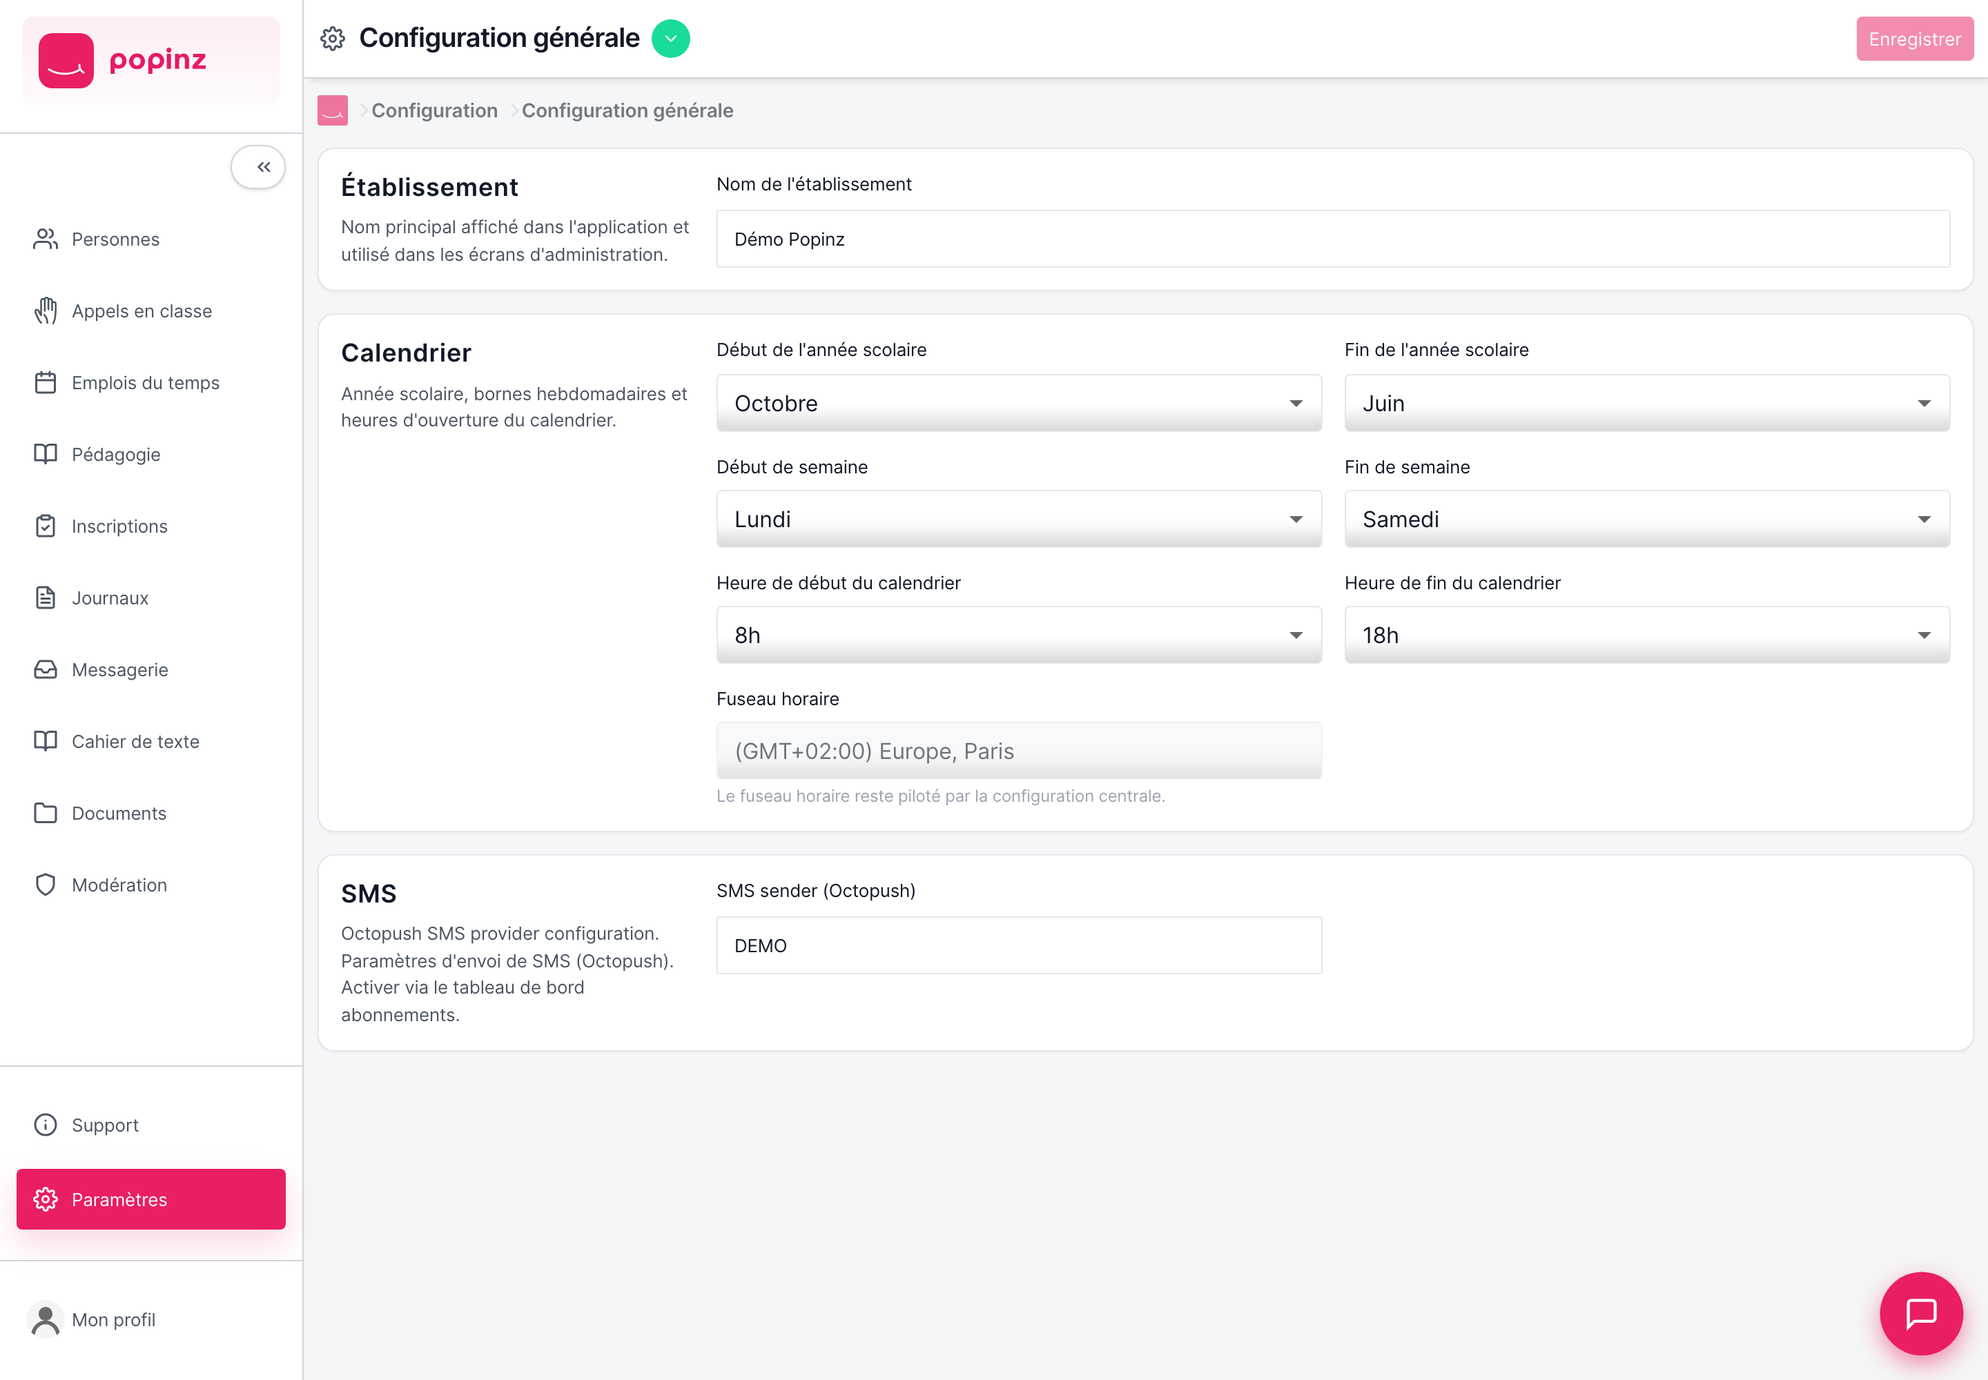Open the Documents section label
Viewport: 1988px width, 1380px height.
[x=119, y=814]
